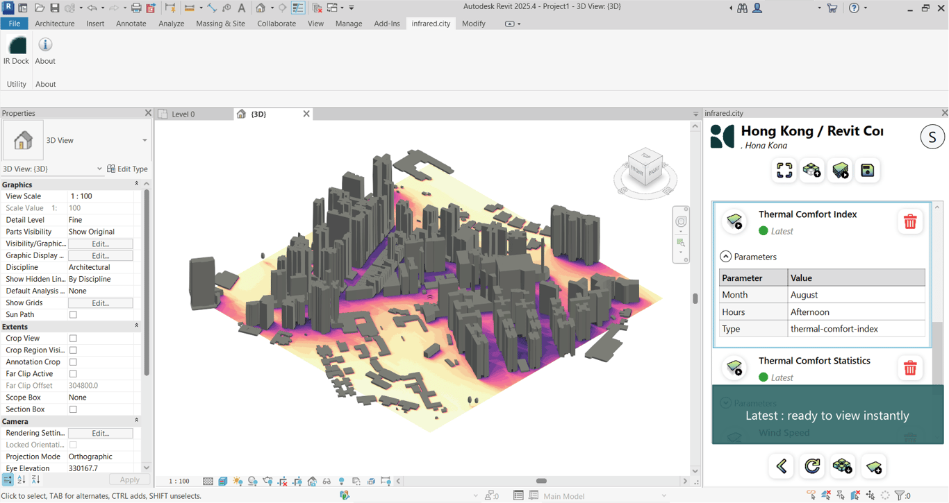This screenshot has height=503, width=949.
Task: Click the View Scale value field
Action: (100, 196)
